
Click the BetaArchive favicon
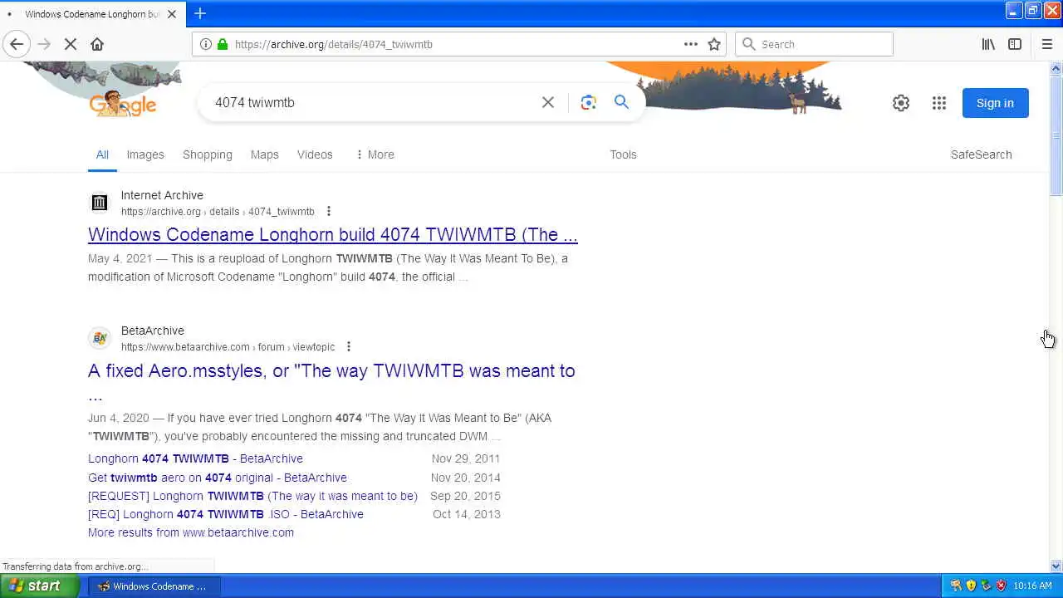100,338
